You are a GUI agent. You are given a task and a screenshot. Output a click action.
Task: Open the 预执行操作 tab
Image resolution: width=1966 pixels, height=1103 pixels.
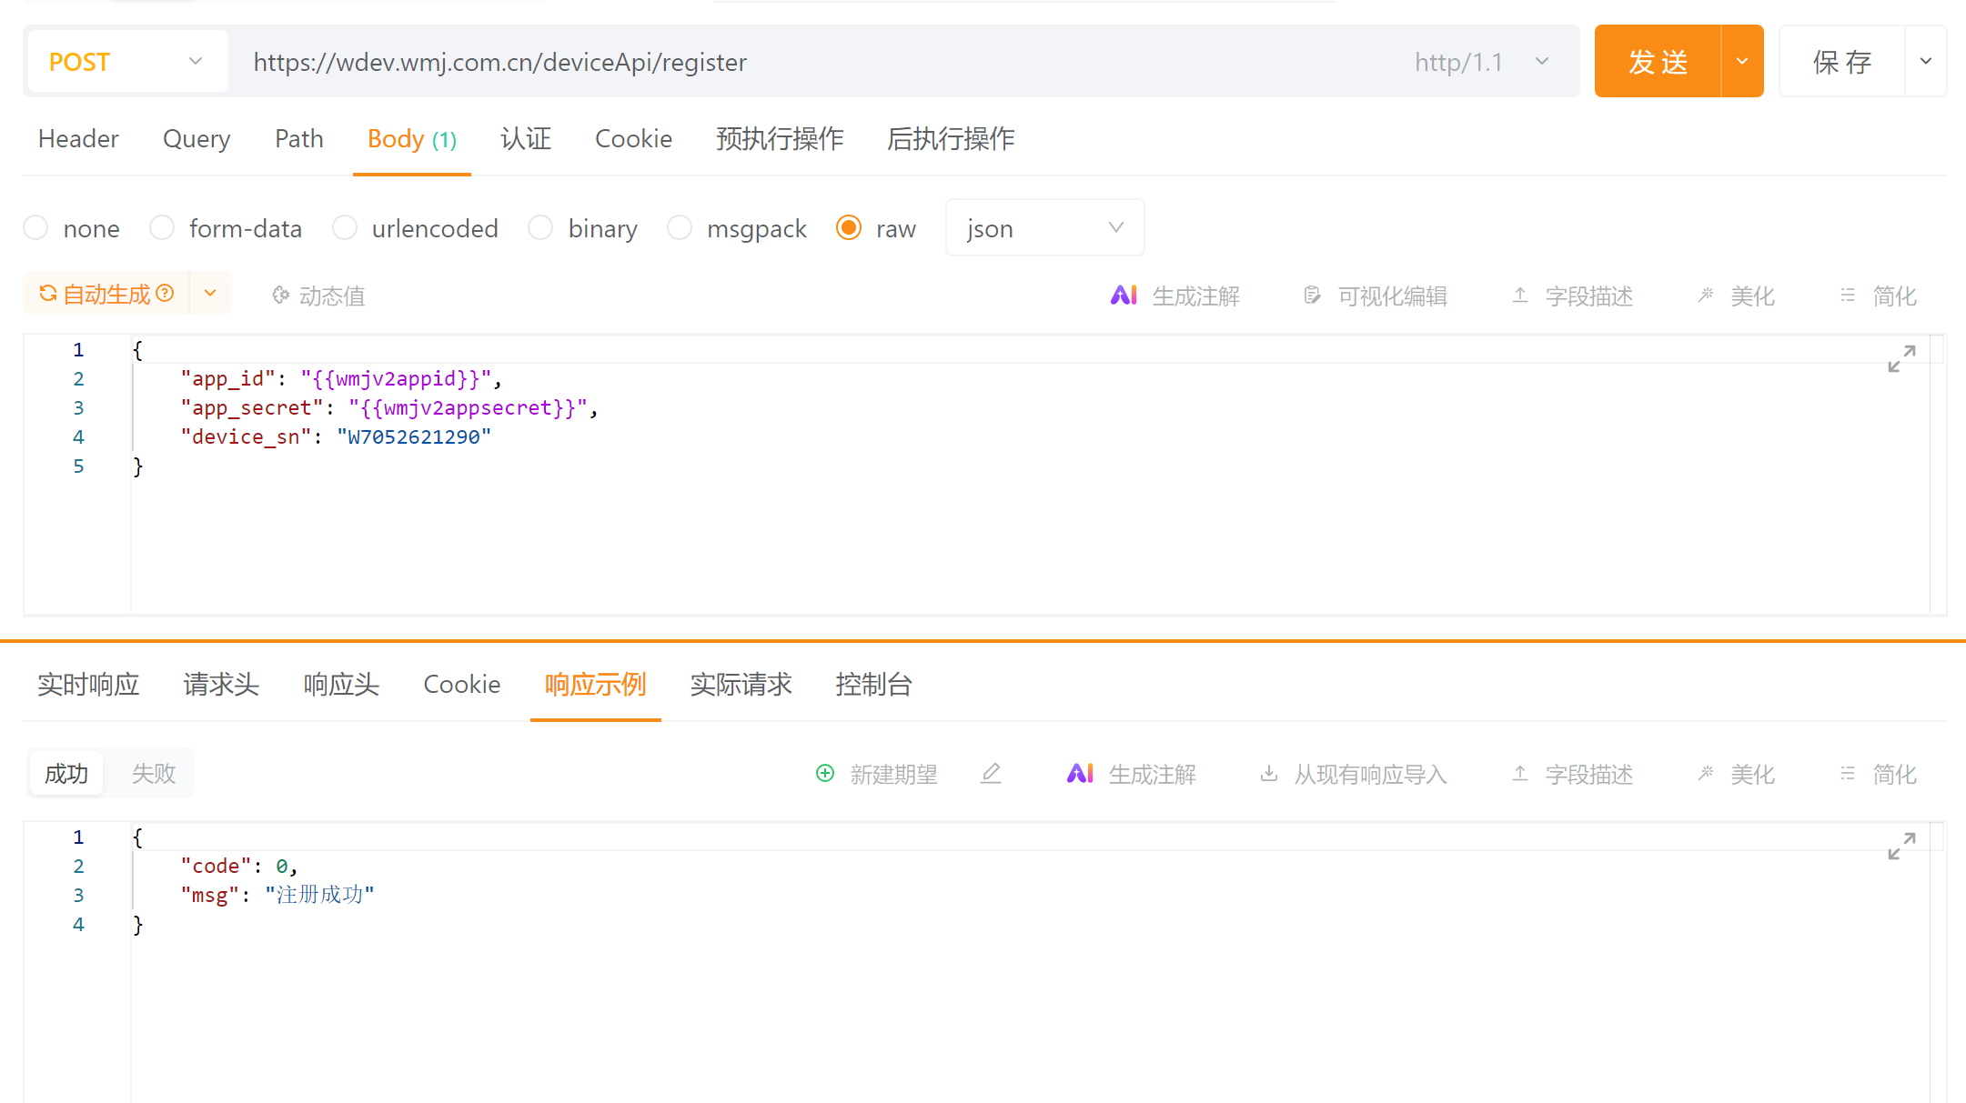780,139
